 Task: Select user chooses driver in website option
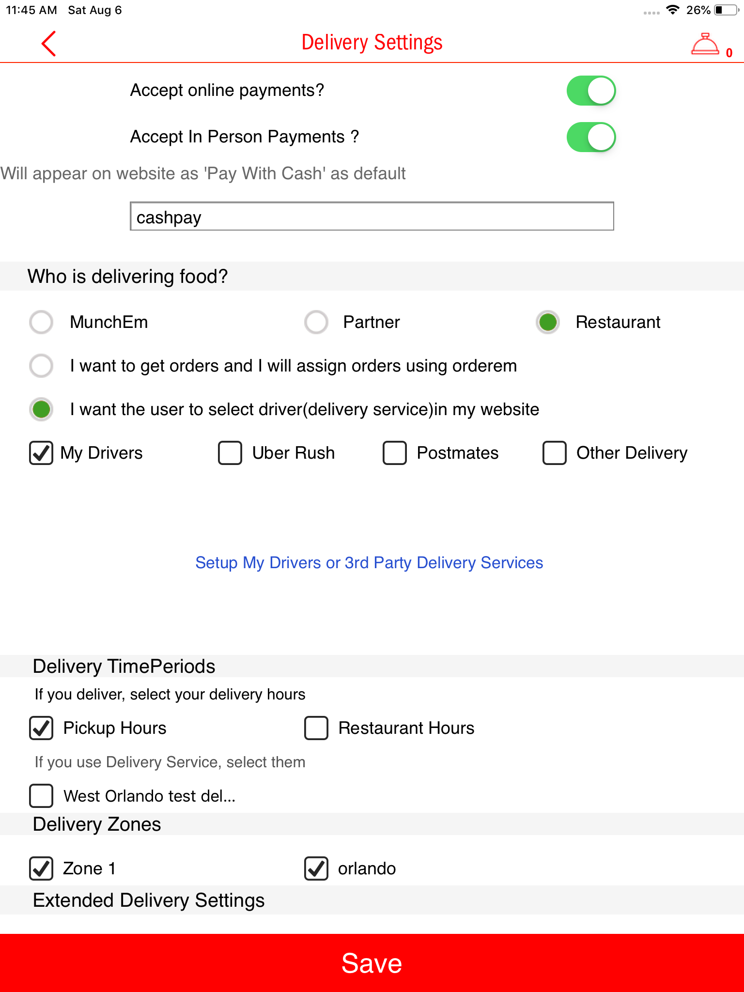click(41, 409)
